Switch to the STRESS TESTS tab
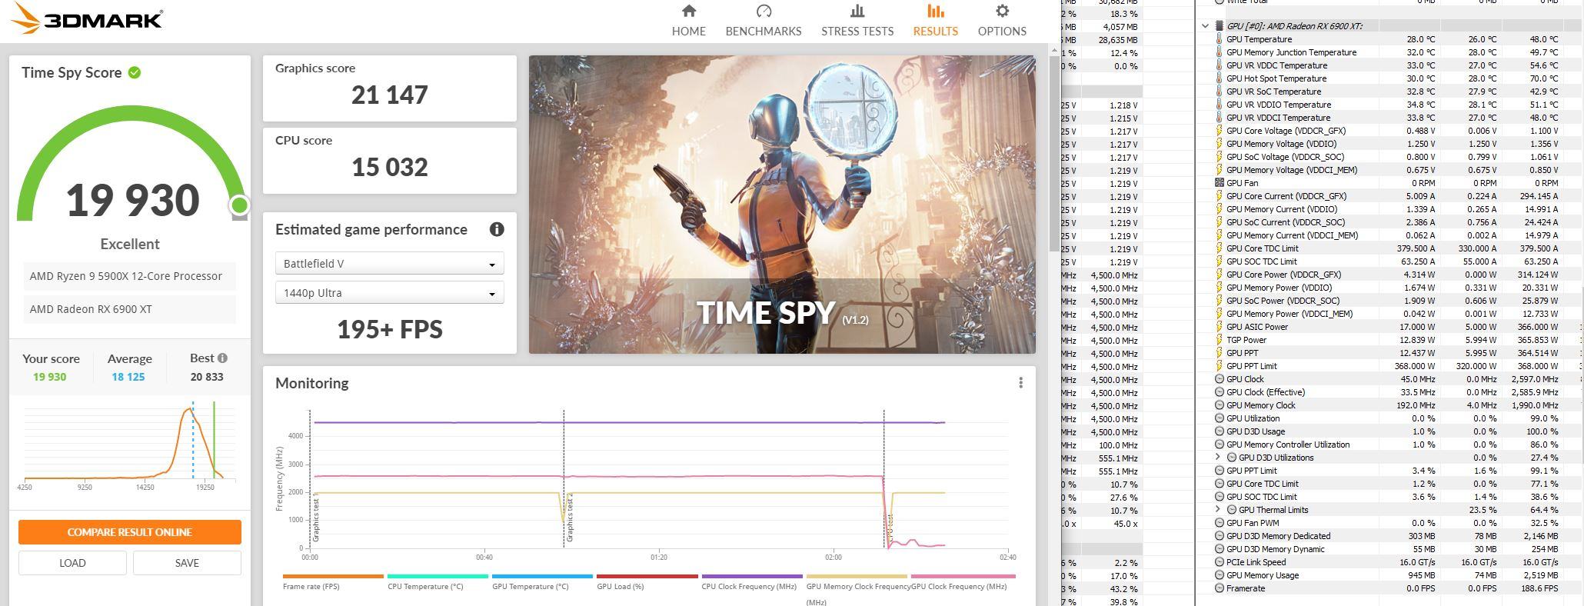Screen dimensions: 1584x606 pos(857,21)
